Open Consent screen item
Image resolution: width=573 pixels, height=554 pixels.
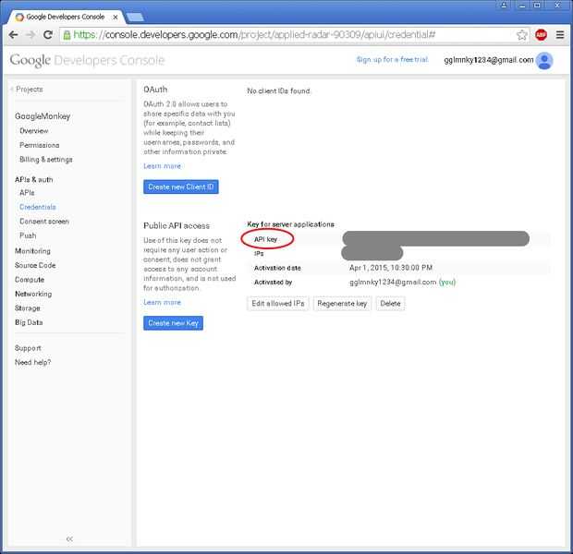click(44, 222)
